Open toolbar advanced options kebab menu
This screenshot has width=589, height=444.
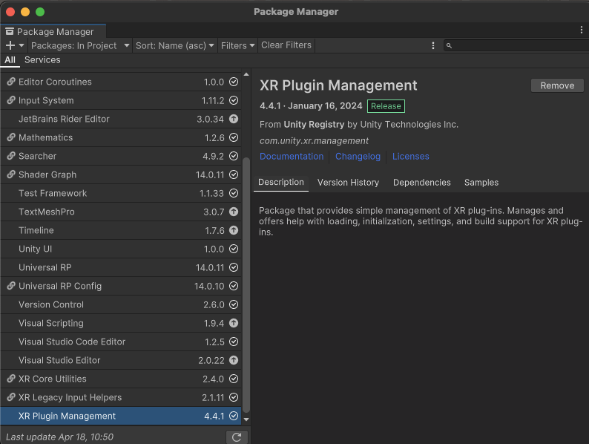433,45
